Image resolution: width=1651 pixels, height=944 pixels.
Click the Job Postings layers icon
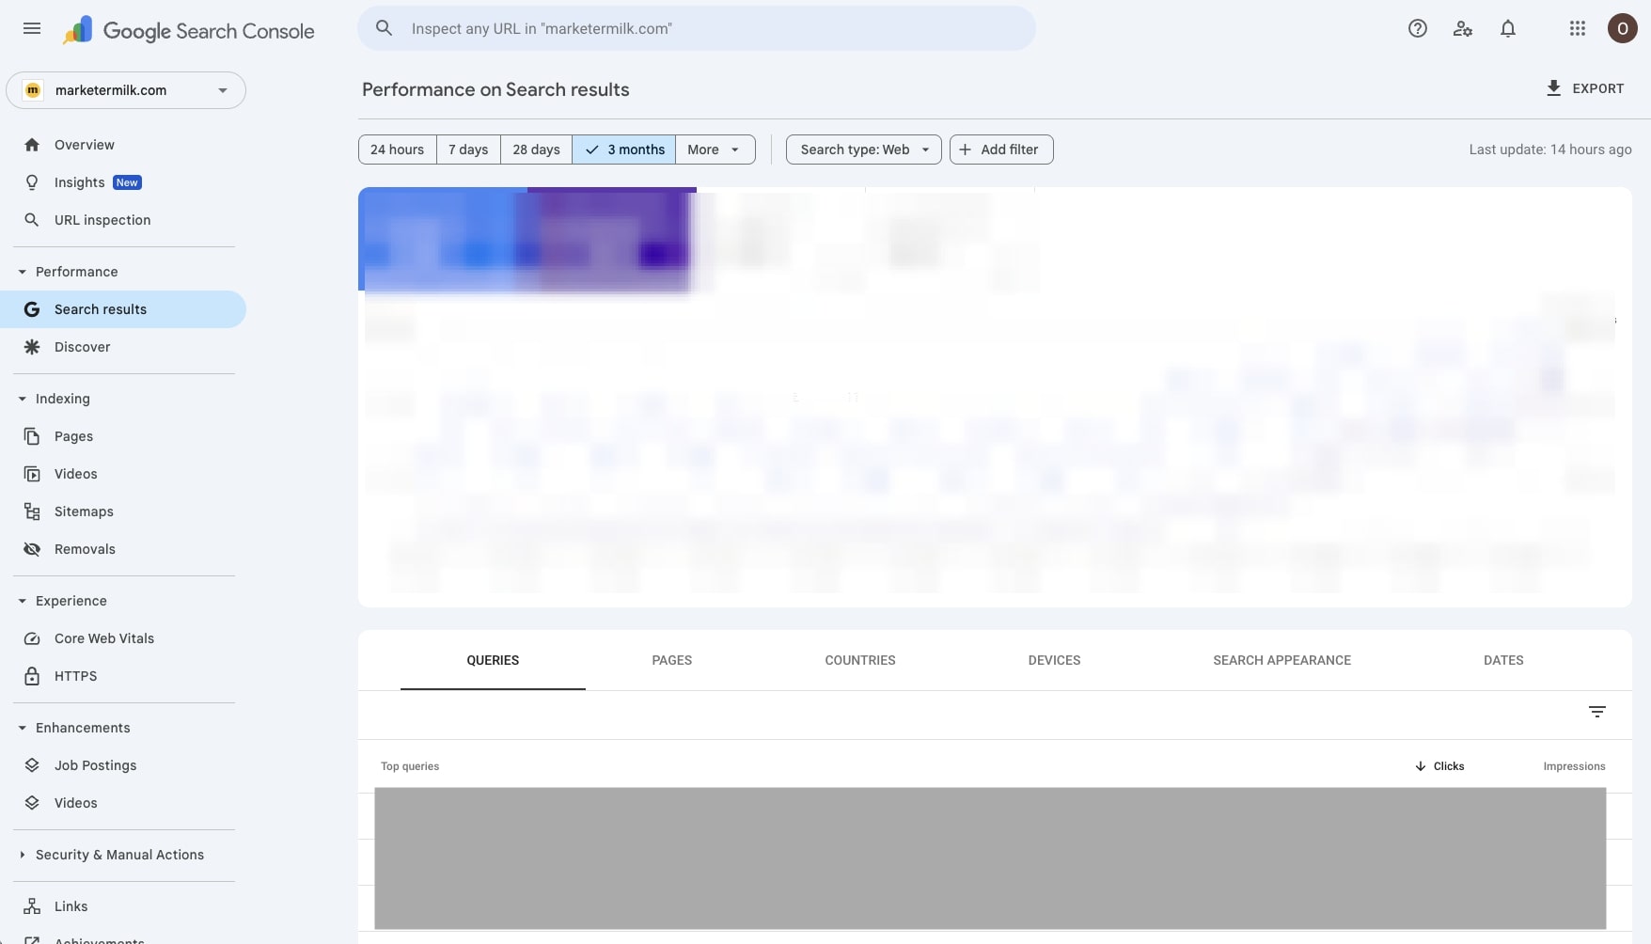click(32, 765)
